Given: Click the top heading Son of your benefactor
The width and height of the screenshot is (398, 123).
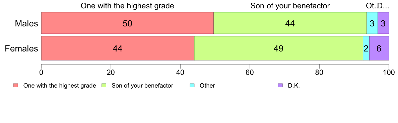Looking at the screenshot, I should click(x=290, y=6).
